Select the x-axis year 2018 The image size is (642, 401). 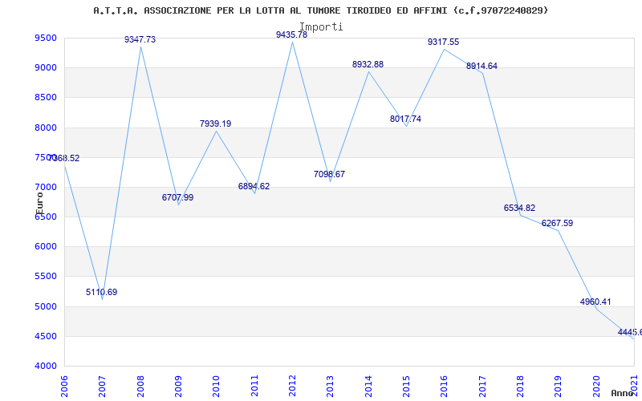click(520, 386)
